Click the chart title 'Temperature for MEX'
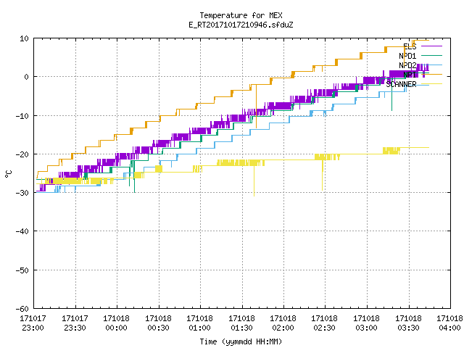This screenshot has width=464, height=348. click(x=241, y=15)
